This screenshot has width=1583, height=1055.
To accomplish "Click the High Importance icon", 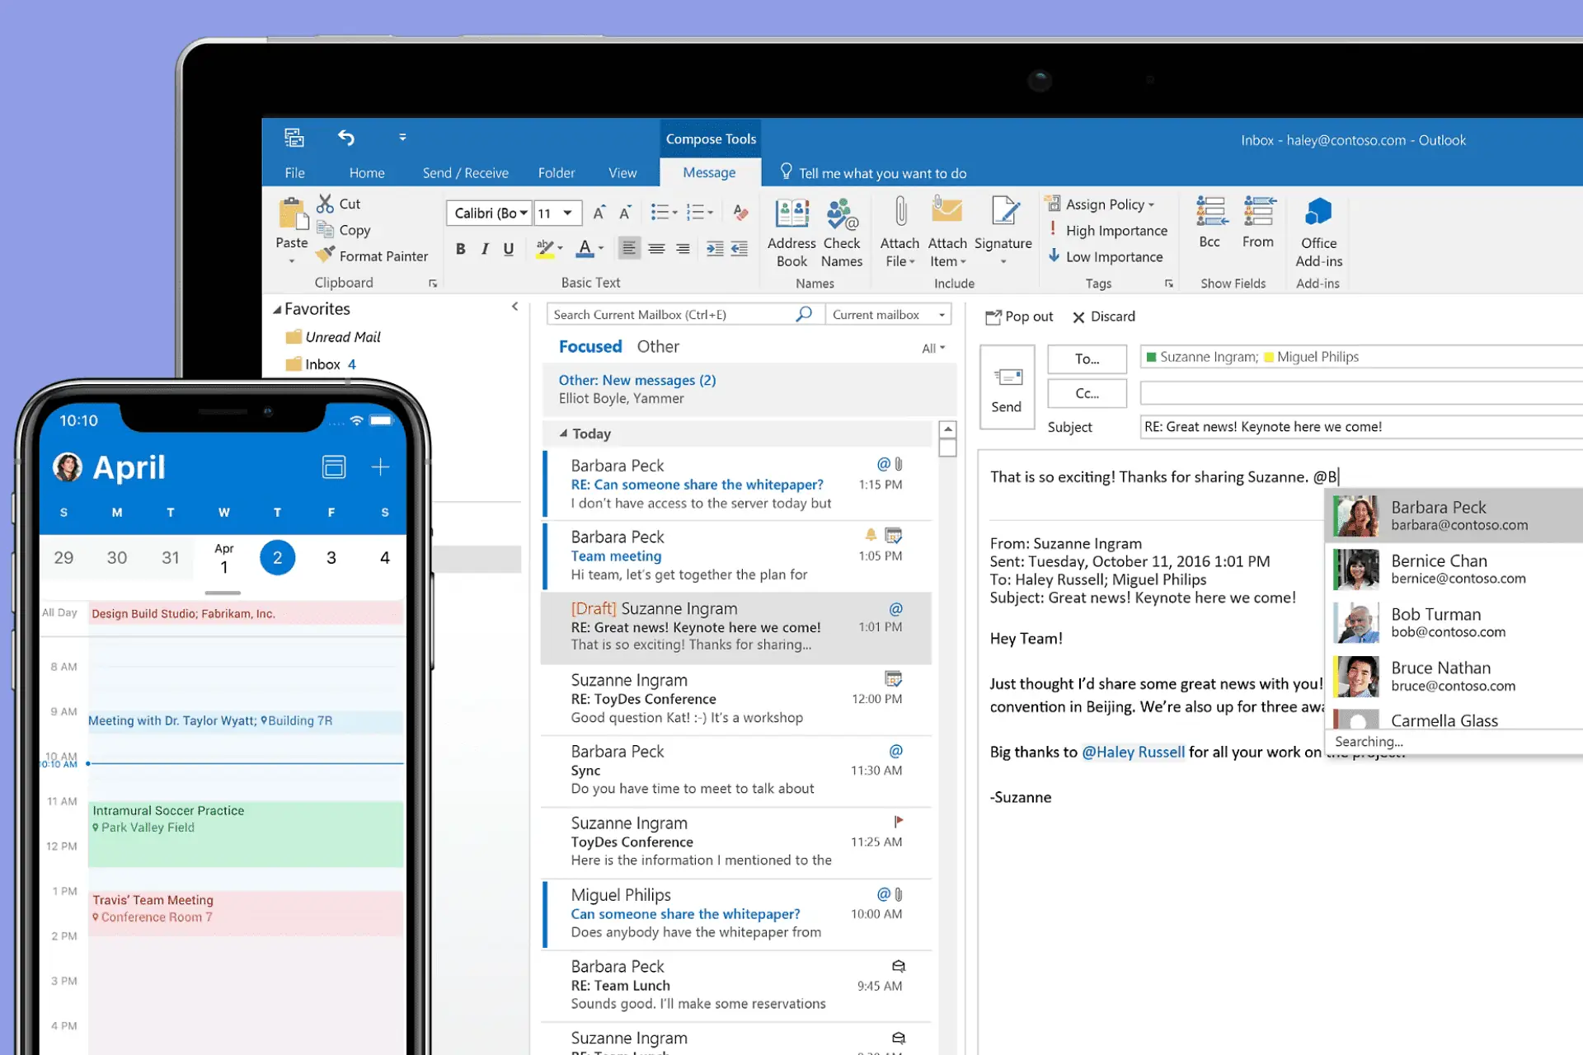I will tap(1053, 230).
